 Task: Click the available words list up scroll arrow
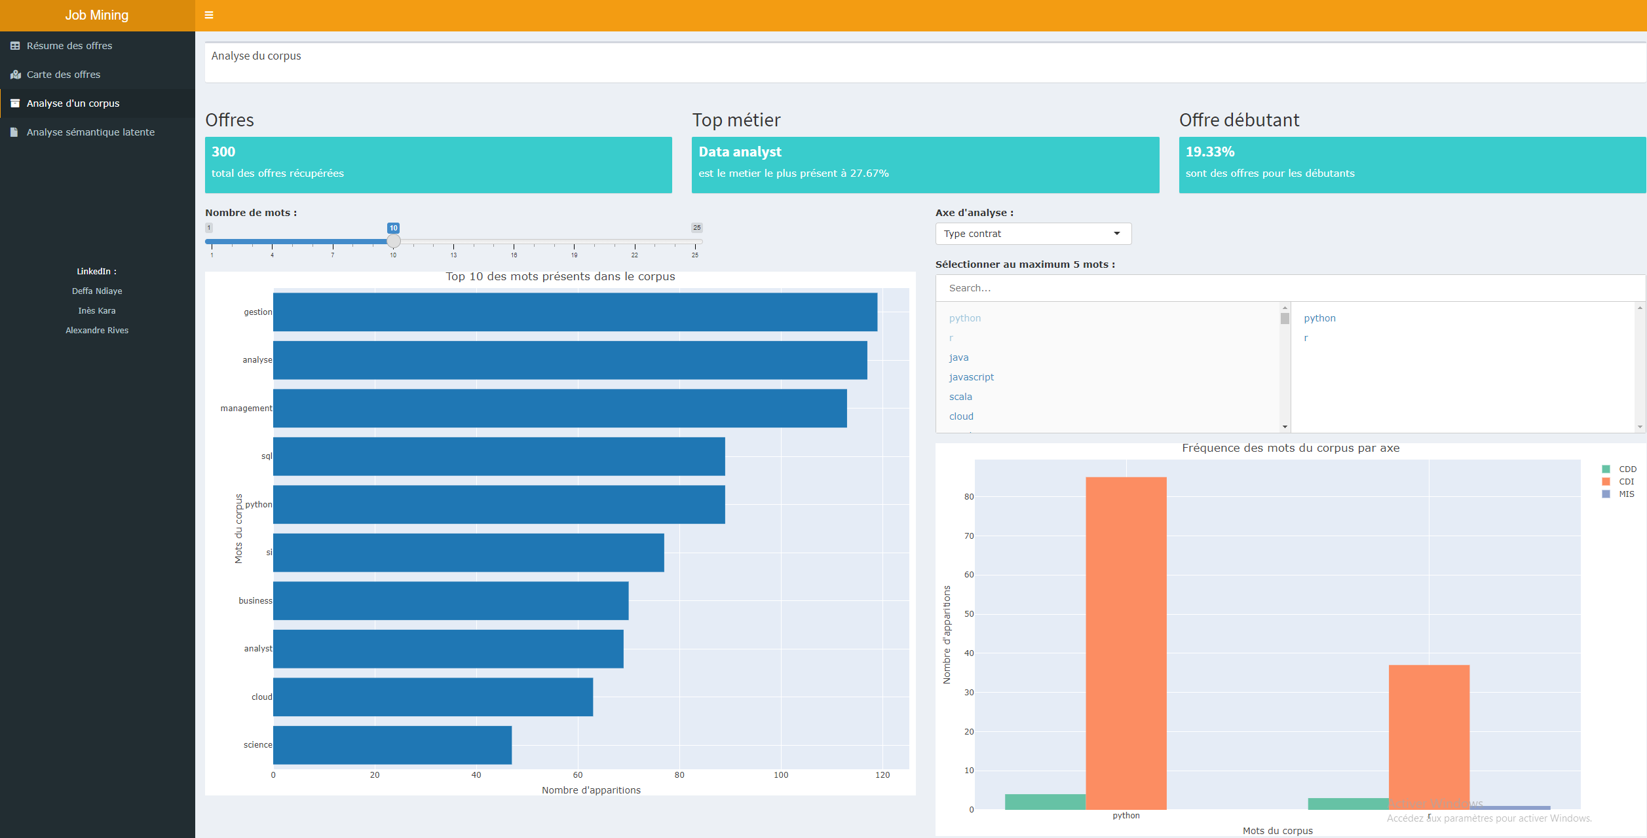[x=1285, y=307]
